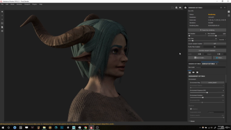Select the Environment Map button

(x=213, y=83)
